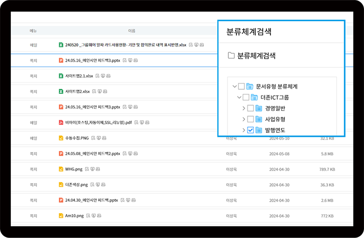Click the PowerPoint icon of 24.05.08_메인시안 피드백2.pptx
Image resolution: width=364 pixels, height=238 pixels.
(61, 153)
